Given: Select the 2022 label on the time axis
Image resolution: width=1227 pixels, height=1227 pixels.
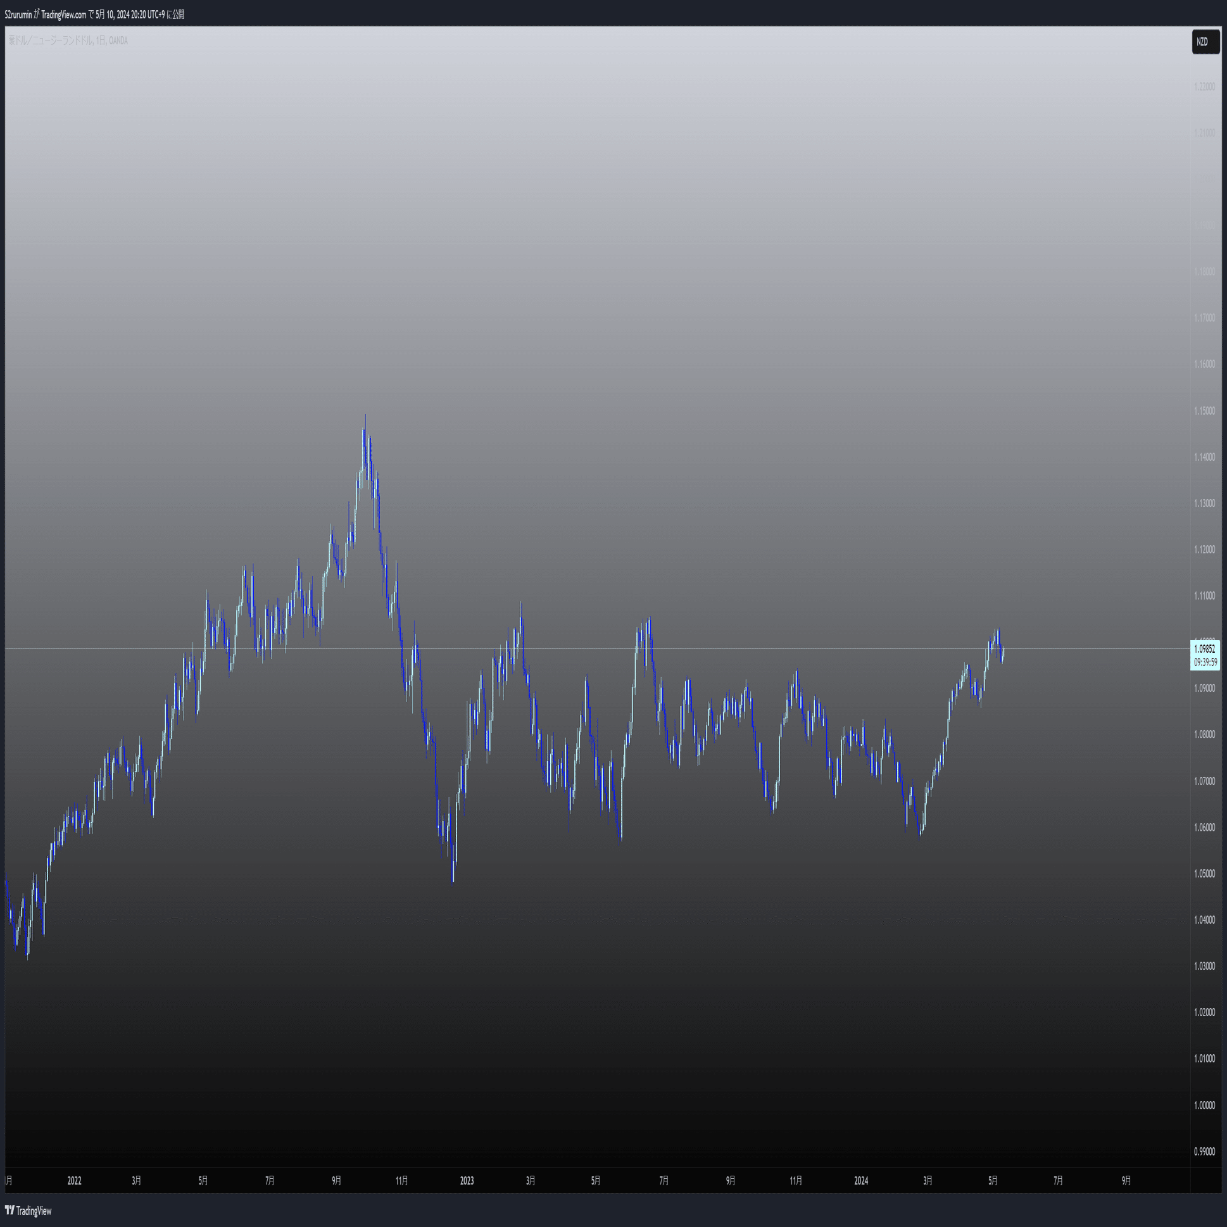Looking at the screenshot, I should [74, 1181].
